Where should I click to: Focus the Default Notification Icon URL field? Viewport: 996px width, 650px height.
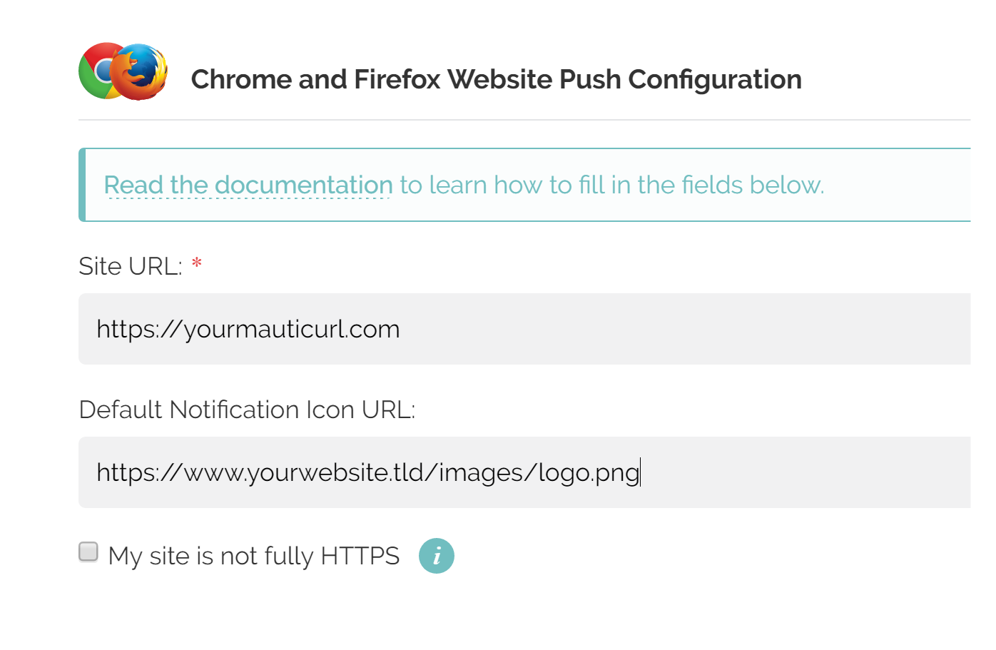524,472
